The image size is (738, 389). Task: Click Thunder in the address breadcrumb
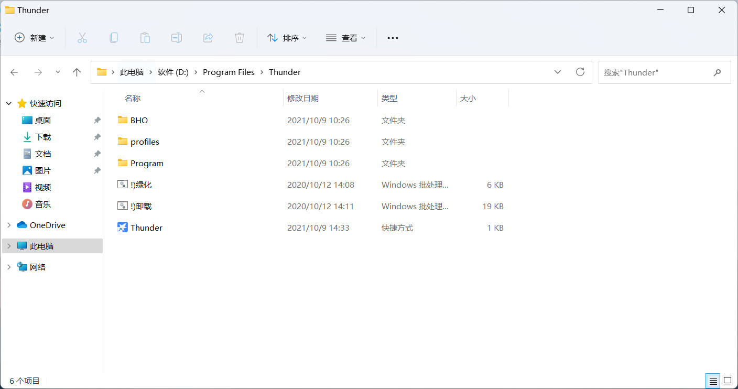pos(285,72)
